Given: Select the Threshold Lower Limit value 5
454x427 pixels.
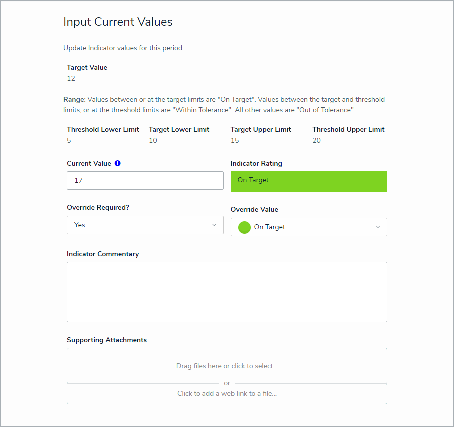Looking at the screenshot, I should pos(69,140).
